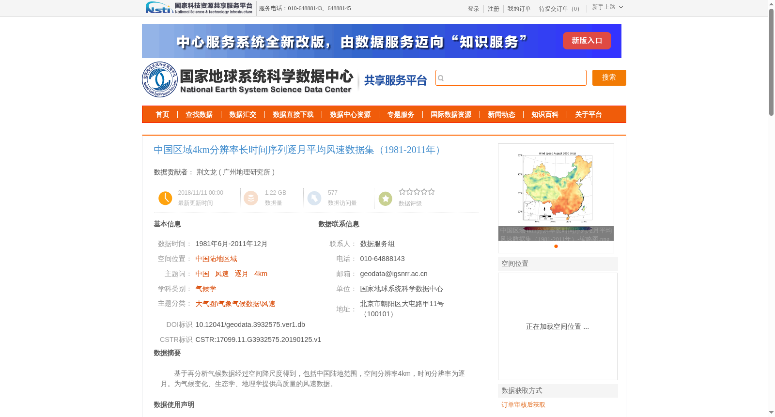Click into the search input field
The image size is (775, 417).
(x=511, y=78)
